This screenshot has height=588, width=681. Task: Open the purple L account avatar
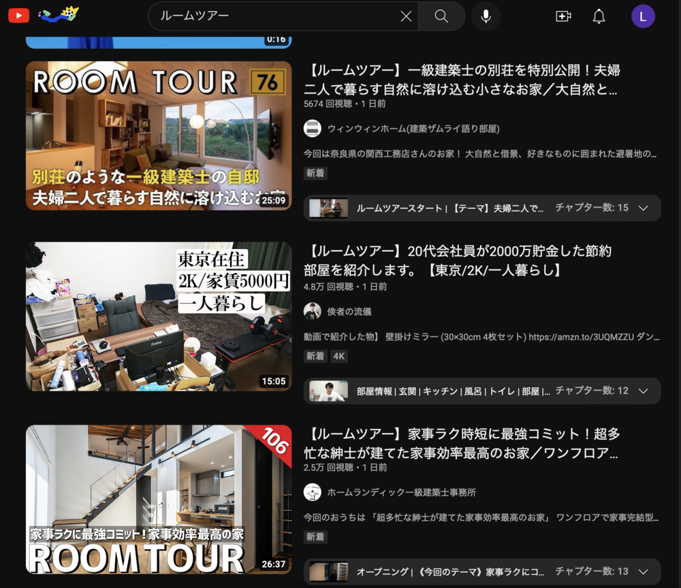(643, 16)
